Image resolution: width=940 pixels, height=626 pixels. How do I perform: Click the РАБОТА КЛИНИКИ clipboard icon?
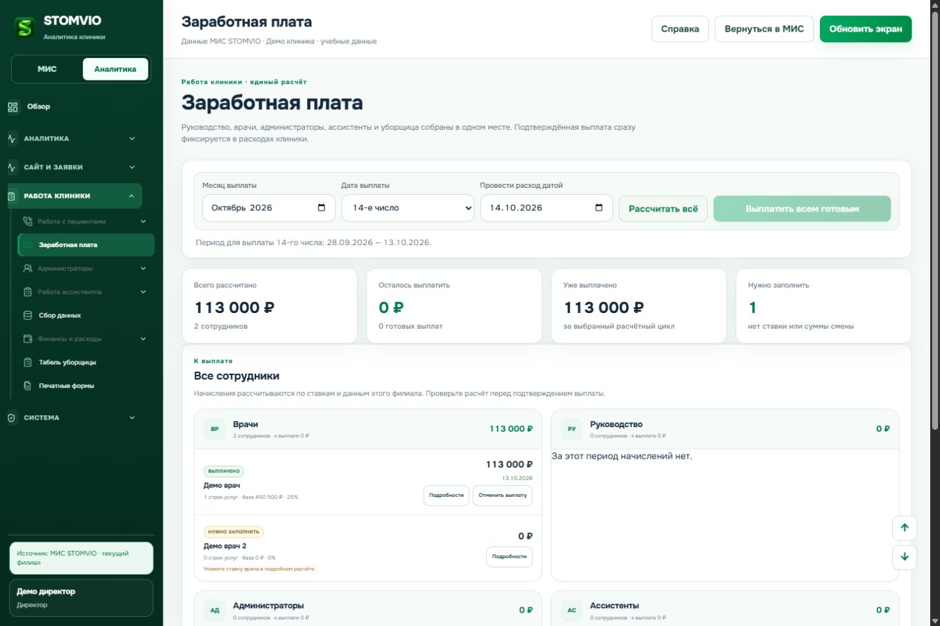(12, 196)
